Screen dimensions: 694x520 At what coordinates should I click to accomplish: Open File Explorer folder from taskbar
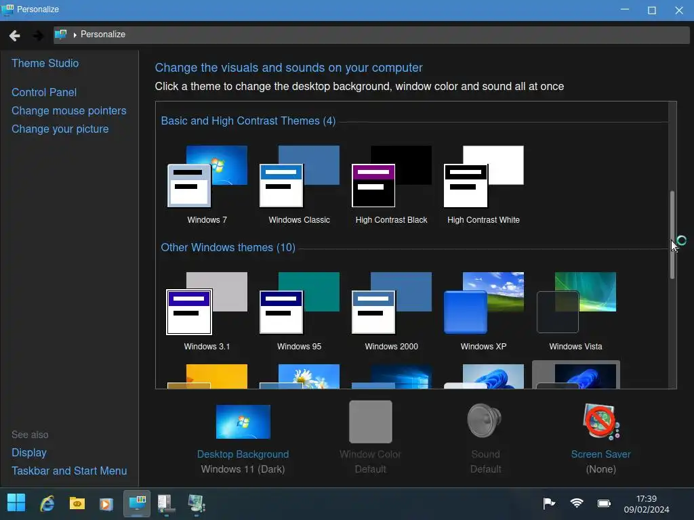coord(77,504)
